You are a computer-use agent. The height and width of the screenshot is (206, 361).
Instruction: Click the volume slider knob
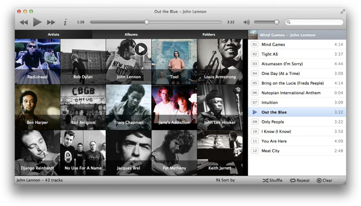(277, 22)
